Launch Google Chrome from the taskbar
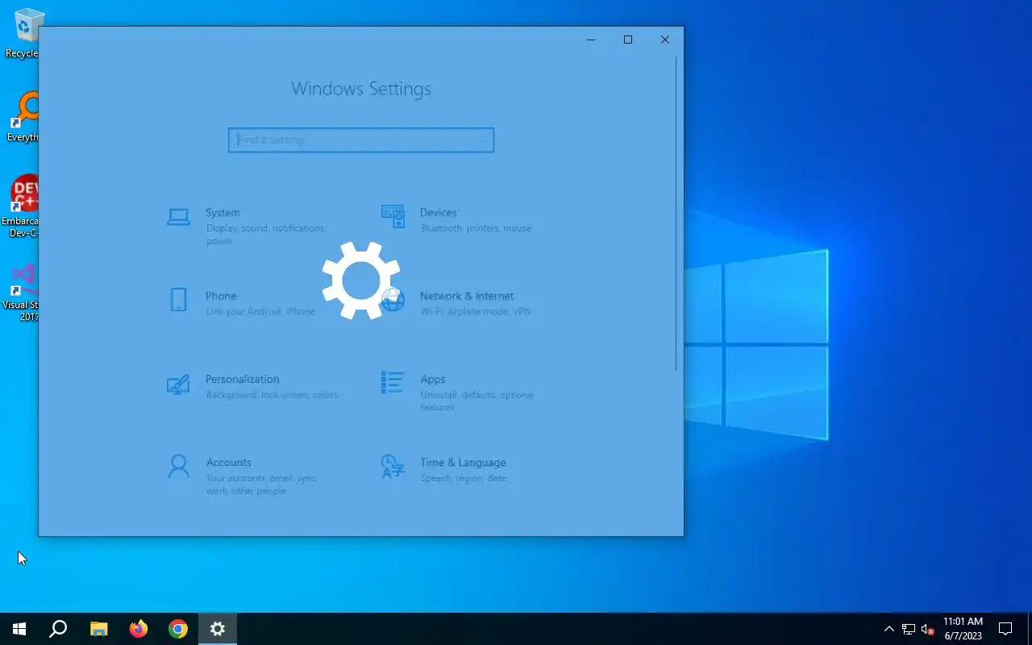 (x=178, y=629)
